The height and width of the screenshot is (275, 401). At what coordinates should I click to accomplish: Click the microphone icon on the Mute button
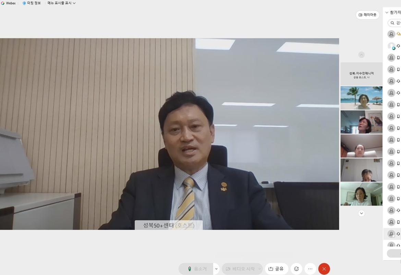coord(190,269)
